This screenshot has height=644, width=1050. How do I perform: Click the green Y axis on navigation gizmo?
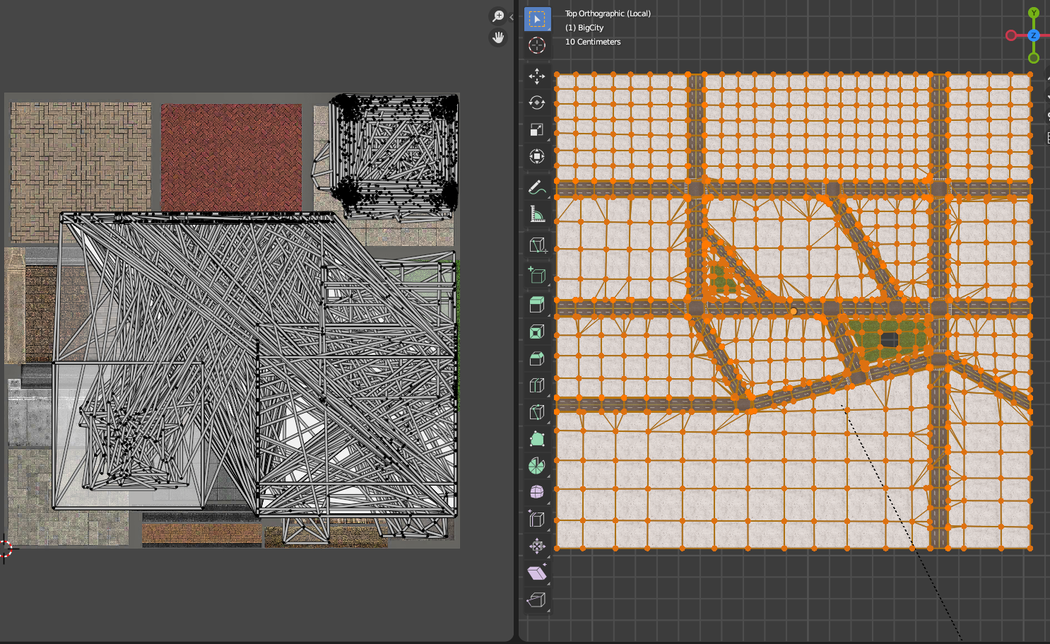click(1034, 13)
